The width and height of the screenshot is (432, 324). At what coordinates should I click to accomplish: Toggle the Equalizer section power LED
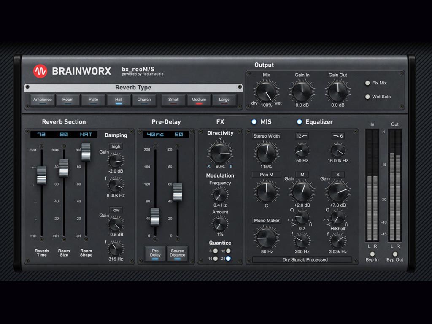(x=299, y=121)
